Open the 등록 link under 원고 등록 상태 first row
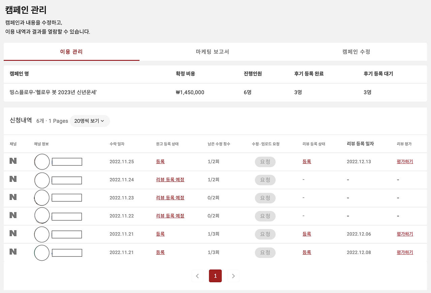 [160, 162]
